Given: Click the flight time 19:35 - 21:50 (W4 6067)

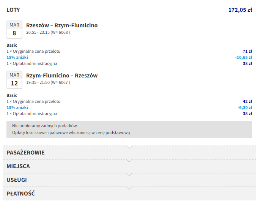Looking at the screenshot, I should pos(48,83).
